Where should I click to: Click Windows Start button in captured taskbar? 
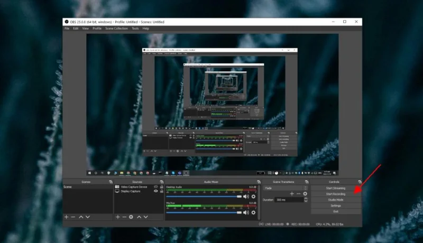pyautogui.click(x=89, y=173)
